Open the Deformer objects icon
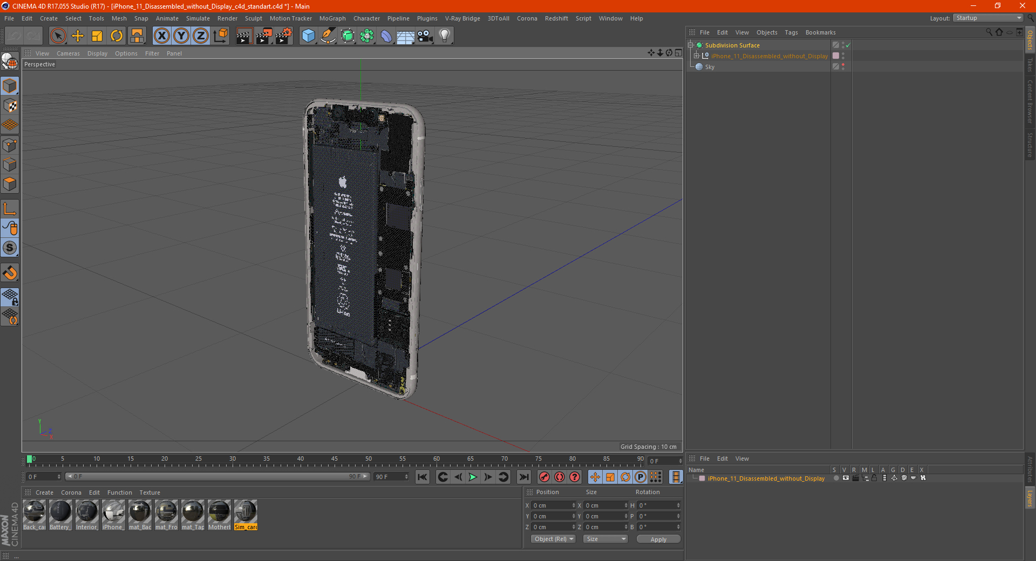1036x561 pixels. click(386, 36)
